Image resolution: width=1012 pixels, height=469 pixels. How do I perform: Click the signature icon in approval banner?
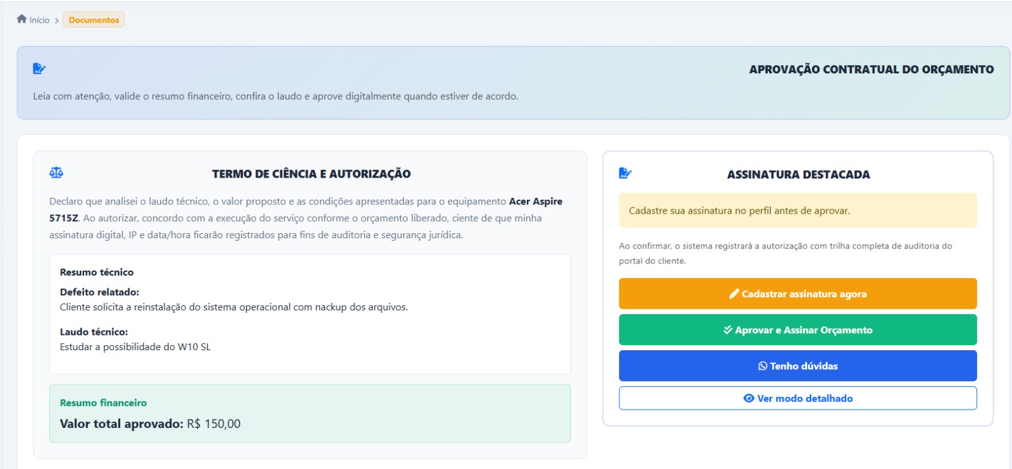(x=39, y=68)
